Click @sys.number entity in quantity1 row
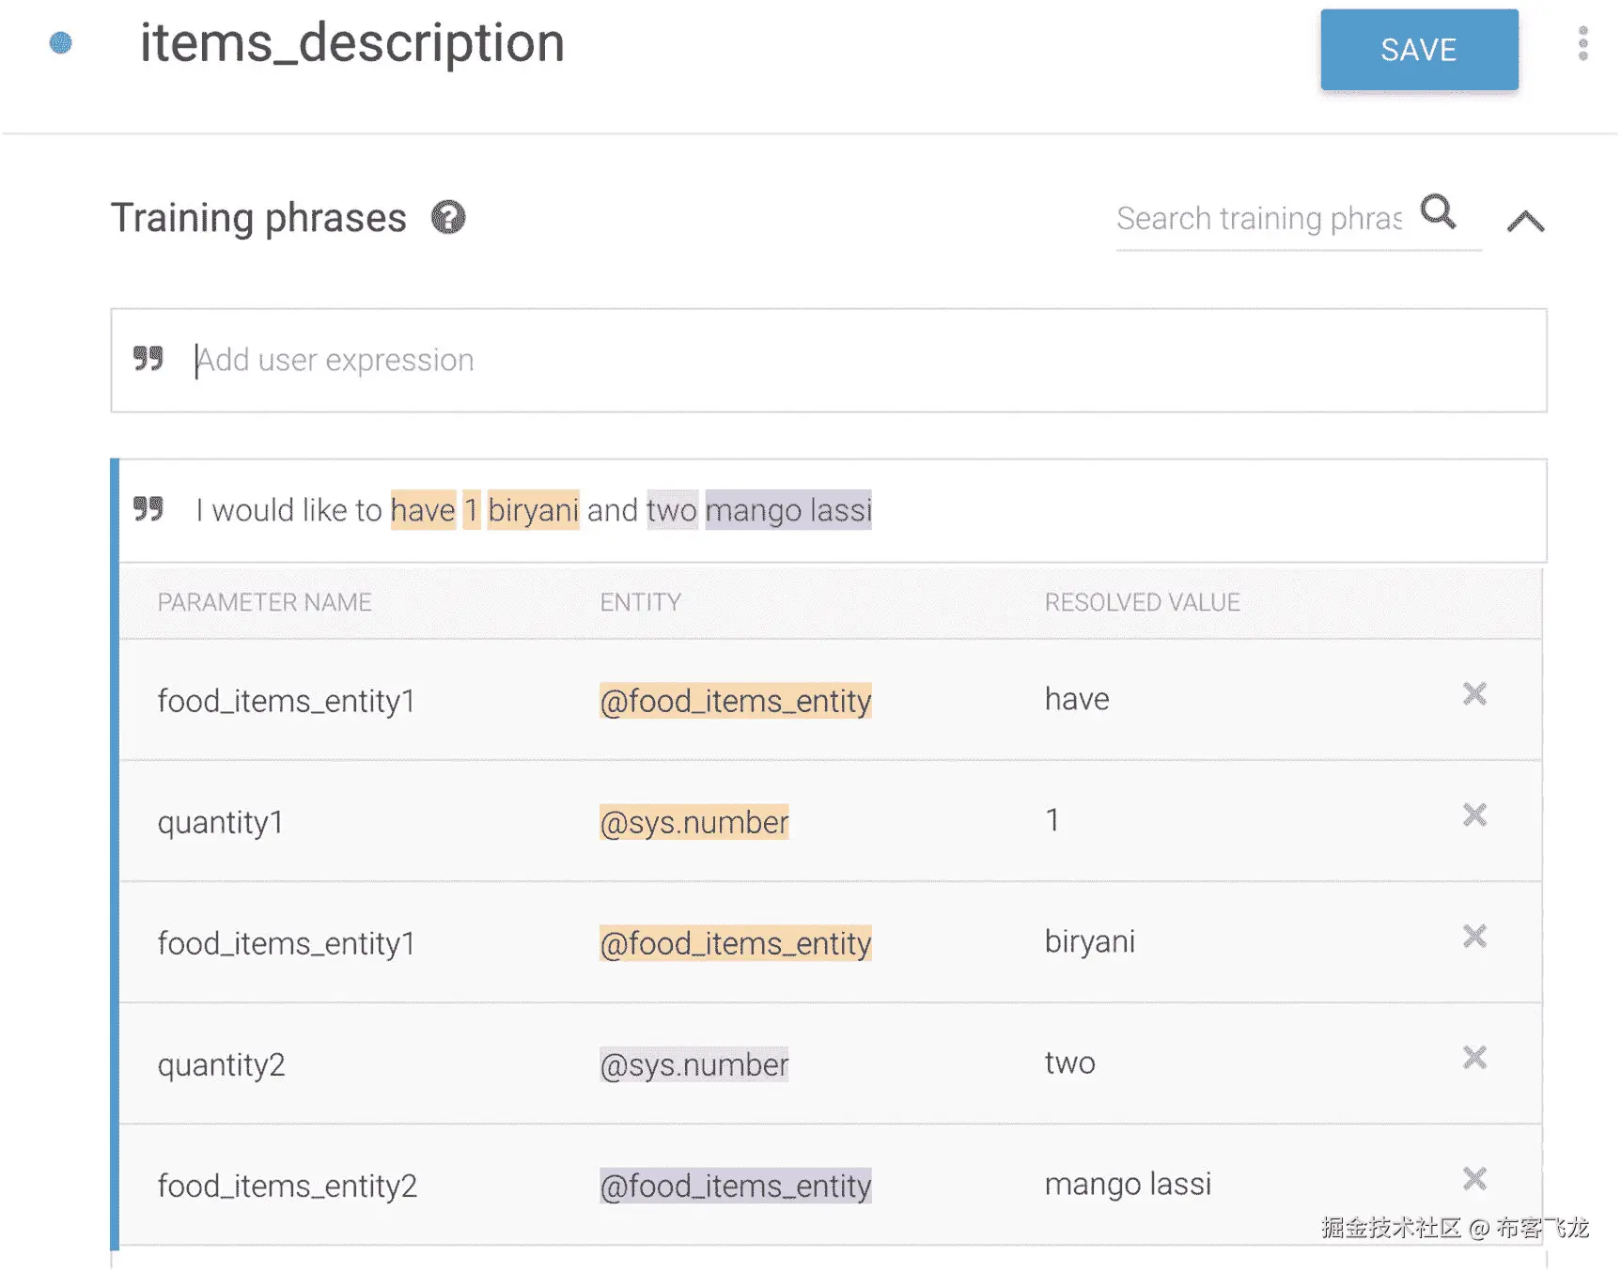Image resolution: width=1621 pixels, height=1272 pixels. pos(694,822)
